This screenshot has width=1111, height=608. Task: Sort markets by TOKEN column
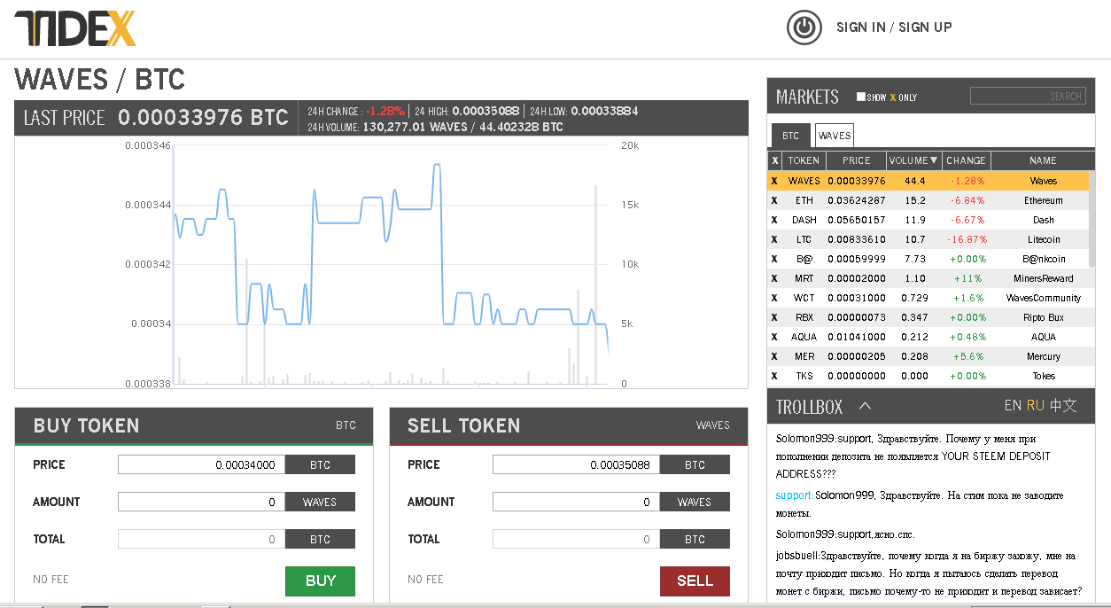(804, 160)
